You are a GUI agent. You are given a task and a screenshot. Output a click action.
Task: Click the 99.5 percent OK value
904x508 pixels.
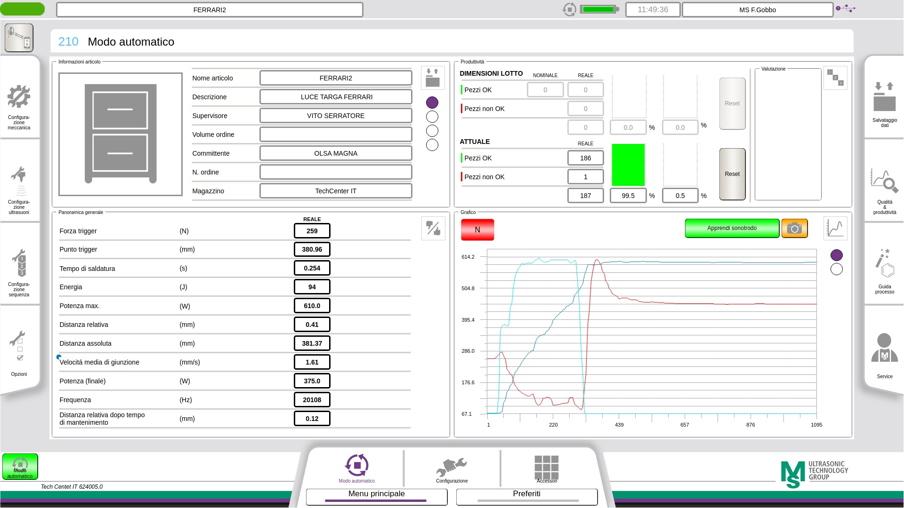(x=628, y=196)
